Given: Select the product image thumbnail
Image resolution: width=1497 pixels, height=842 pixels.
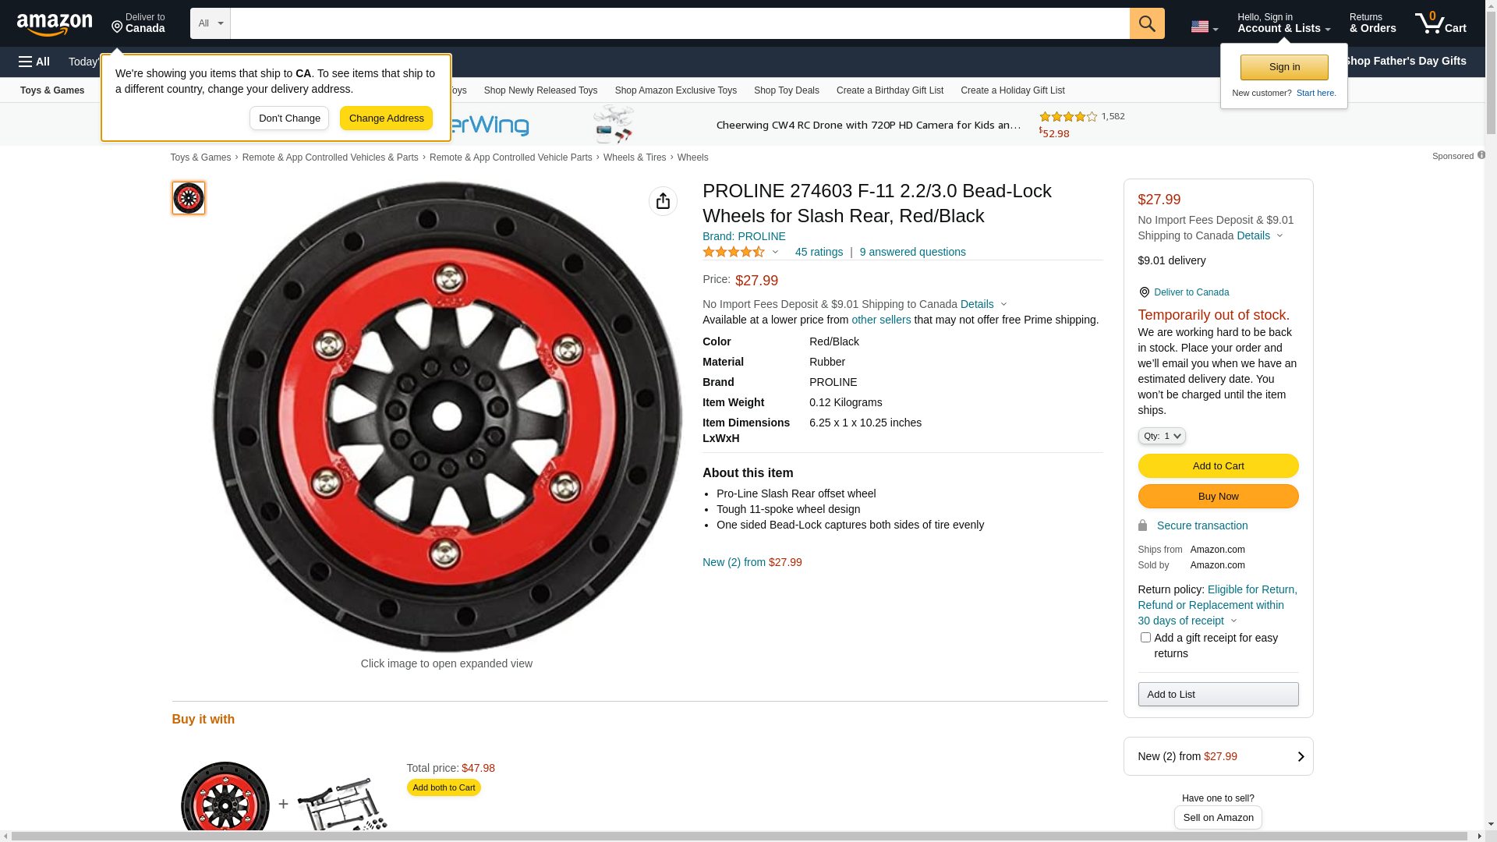Looking at the screenshot, I should point(189,198).
